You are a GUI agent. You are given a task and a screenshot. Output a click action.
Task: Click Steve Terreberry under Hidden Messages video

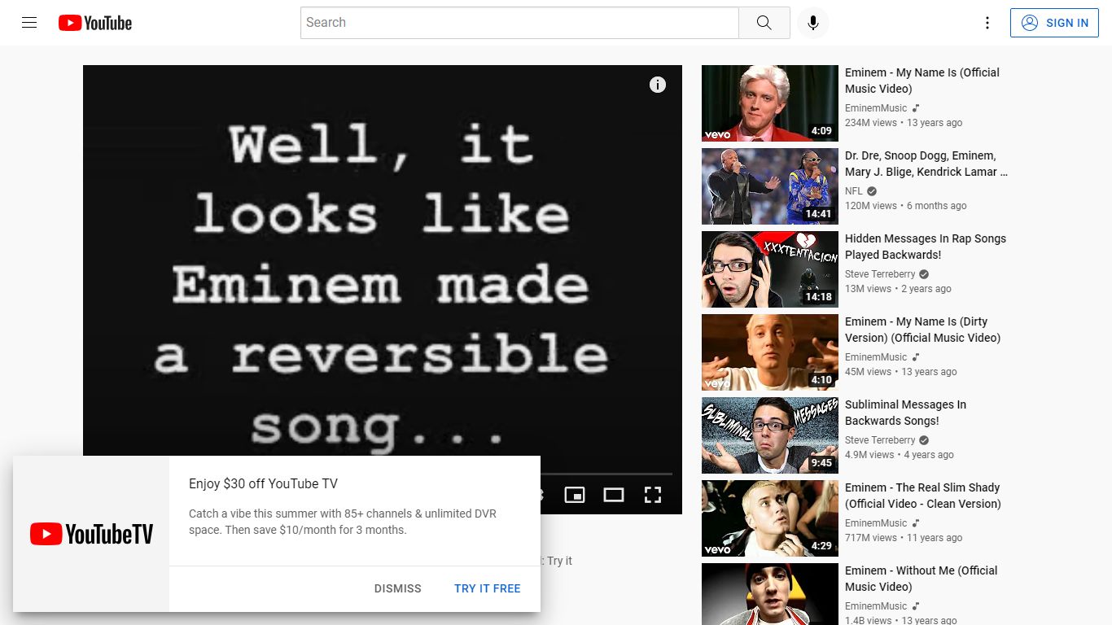880,274
